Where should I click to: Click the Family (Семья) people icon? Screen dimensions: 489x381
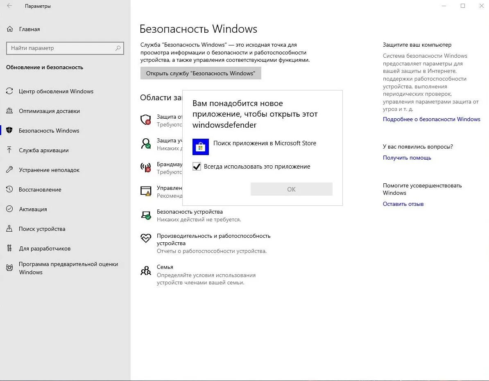[146, 271]
